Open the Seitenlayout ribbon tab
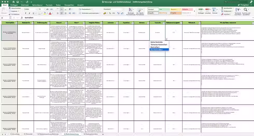The image size is (254, 136). click(37, 5)
